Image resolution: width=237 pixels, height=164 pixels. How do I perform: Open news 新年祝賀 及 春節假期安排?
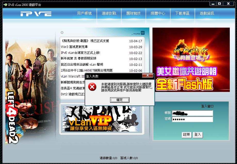78,58
